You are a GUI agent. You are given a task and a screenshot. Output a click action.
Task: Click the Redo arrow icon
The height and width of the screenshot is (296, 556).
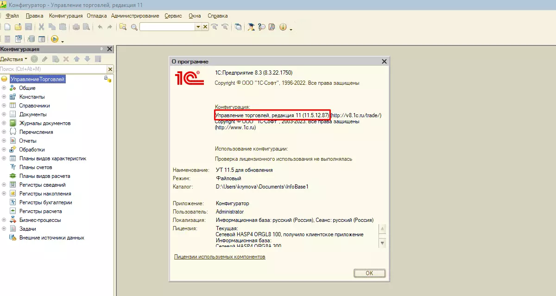pyautogui.click(x=110, y=27)
